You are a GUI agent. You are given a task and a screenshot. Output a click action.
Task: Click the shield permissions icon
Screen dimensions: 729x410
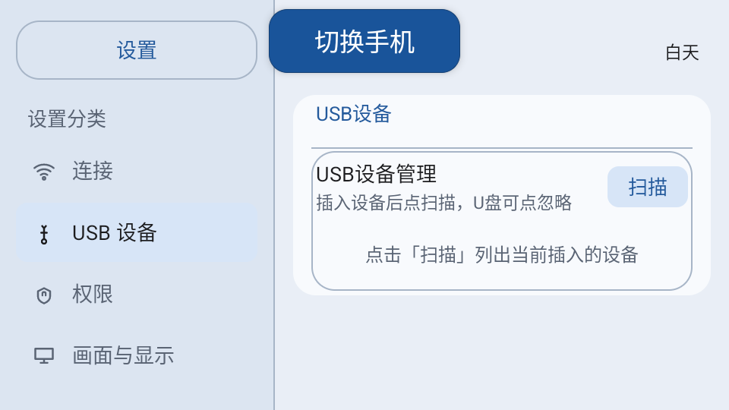point(44,295)
